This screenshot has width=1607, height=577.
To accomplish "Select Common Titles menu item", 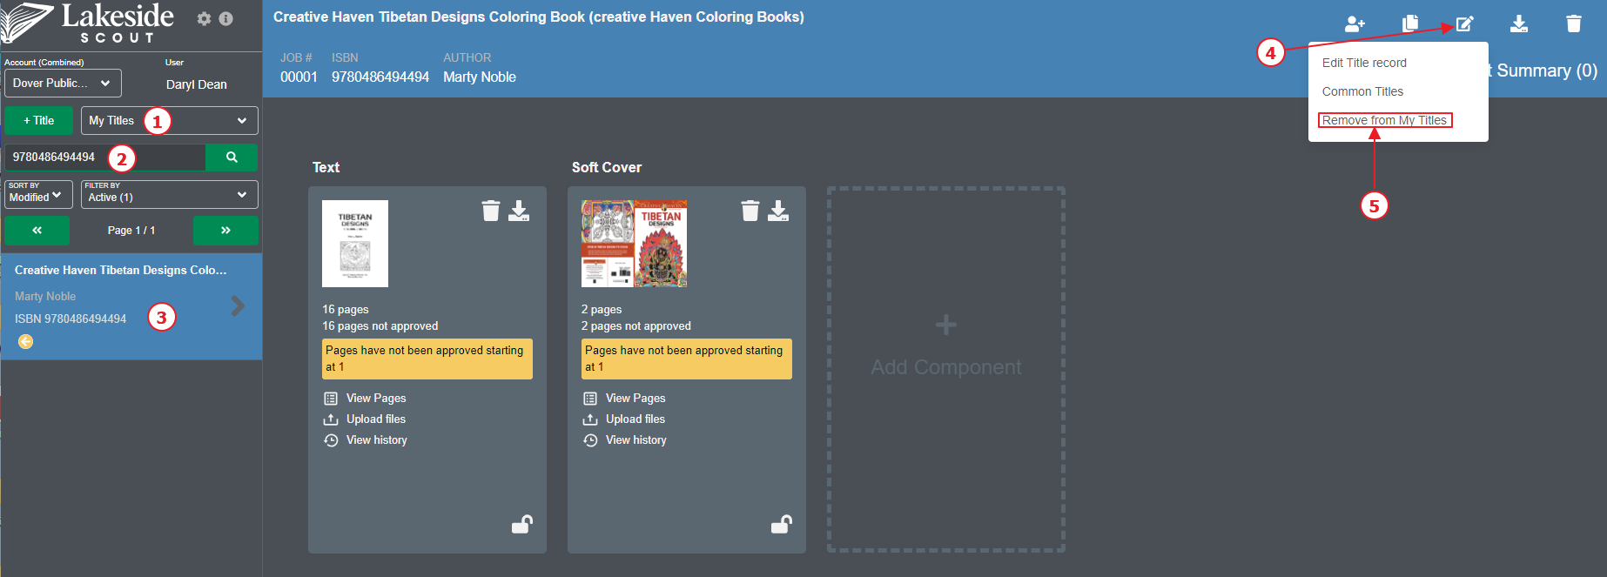I will (1362, 91).
